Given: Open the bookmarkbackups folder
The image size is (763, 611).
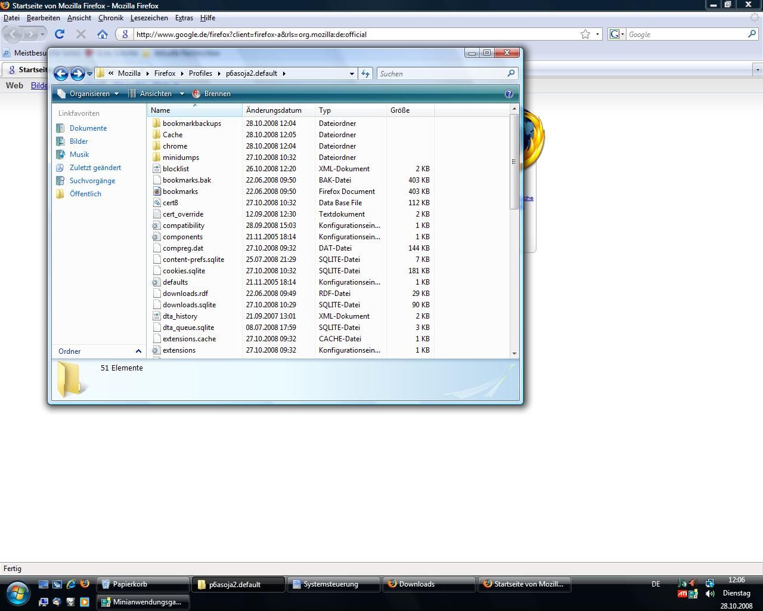Looking at the screenshot, I should click(192, 124).
